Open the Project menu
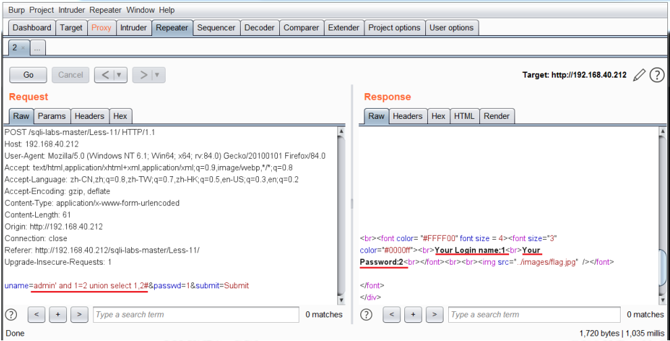This screenshot has width=670, height=341. 42,10
